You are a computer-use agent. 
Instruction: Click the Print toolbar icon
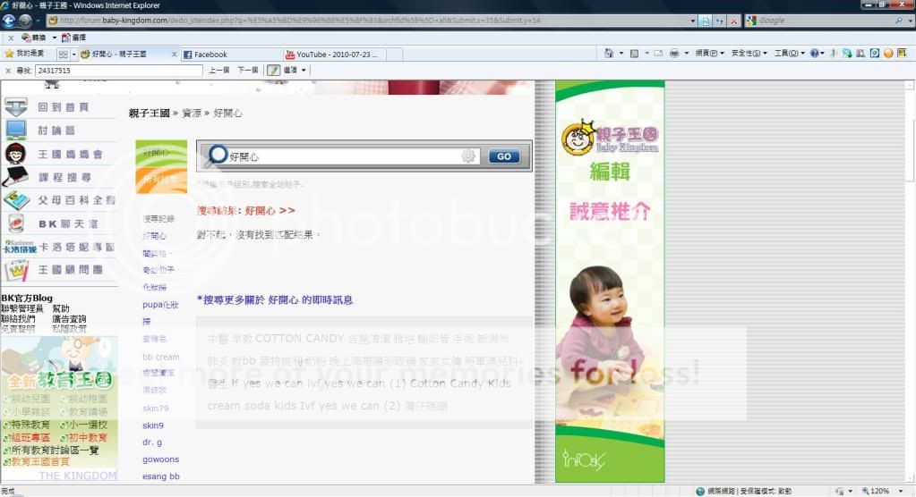[x=674, y=54]
